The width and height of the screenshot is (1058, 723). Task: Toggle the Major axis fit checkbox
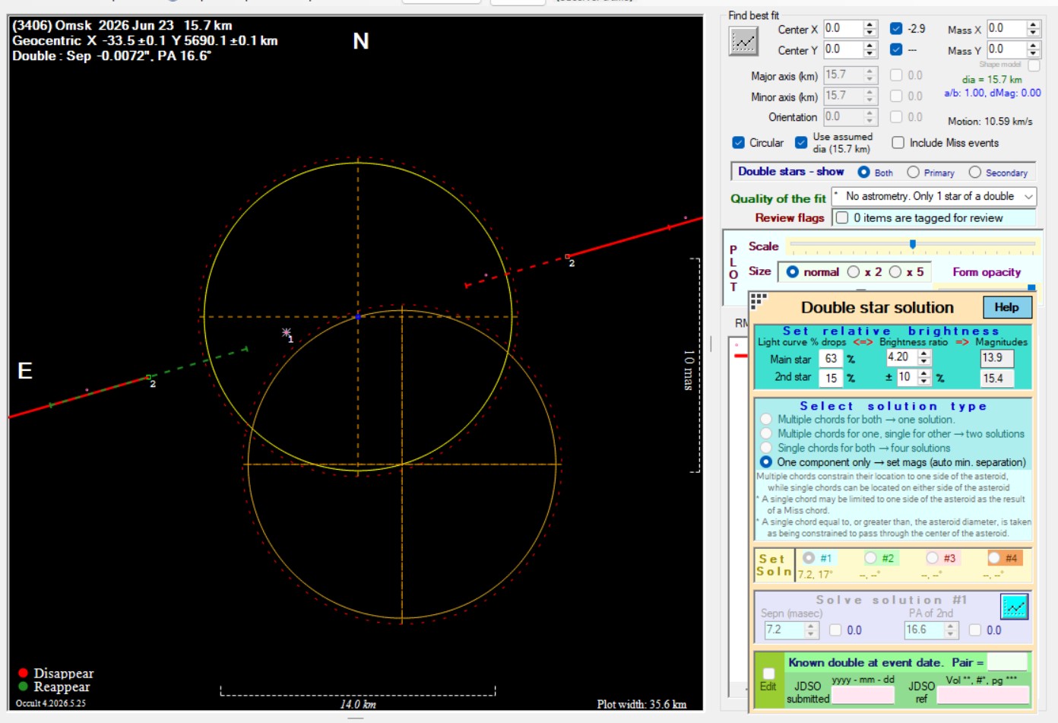click(896, 75)
